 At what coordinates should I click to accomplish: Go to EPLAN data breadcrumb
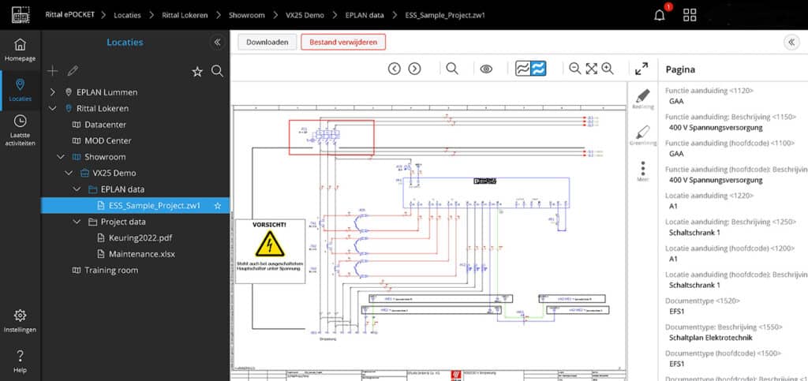[365, 15]
